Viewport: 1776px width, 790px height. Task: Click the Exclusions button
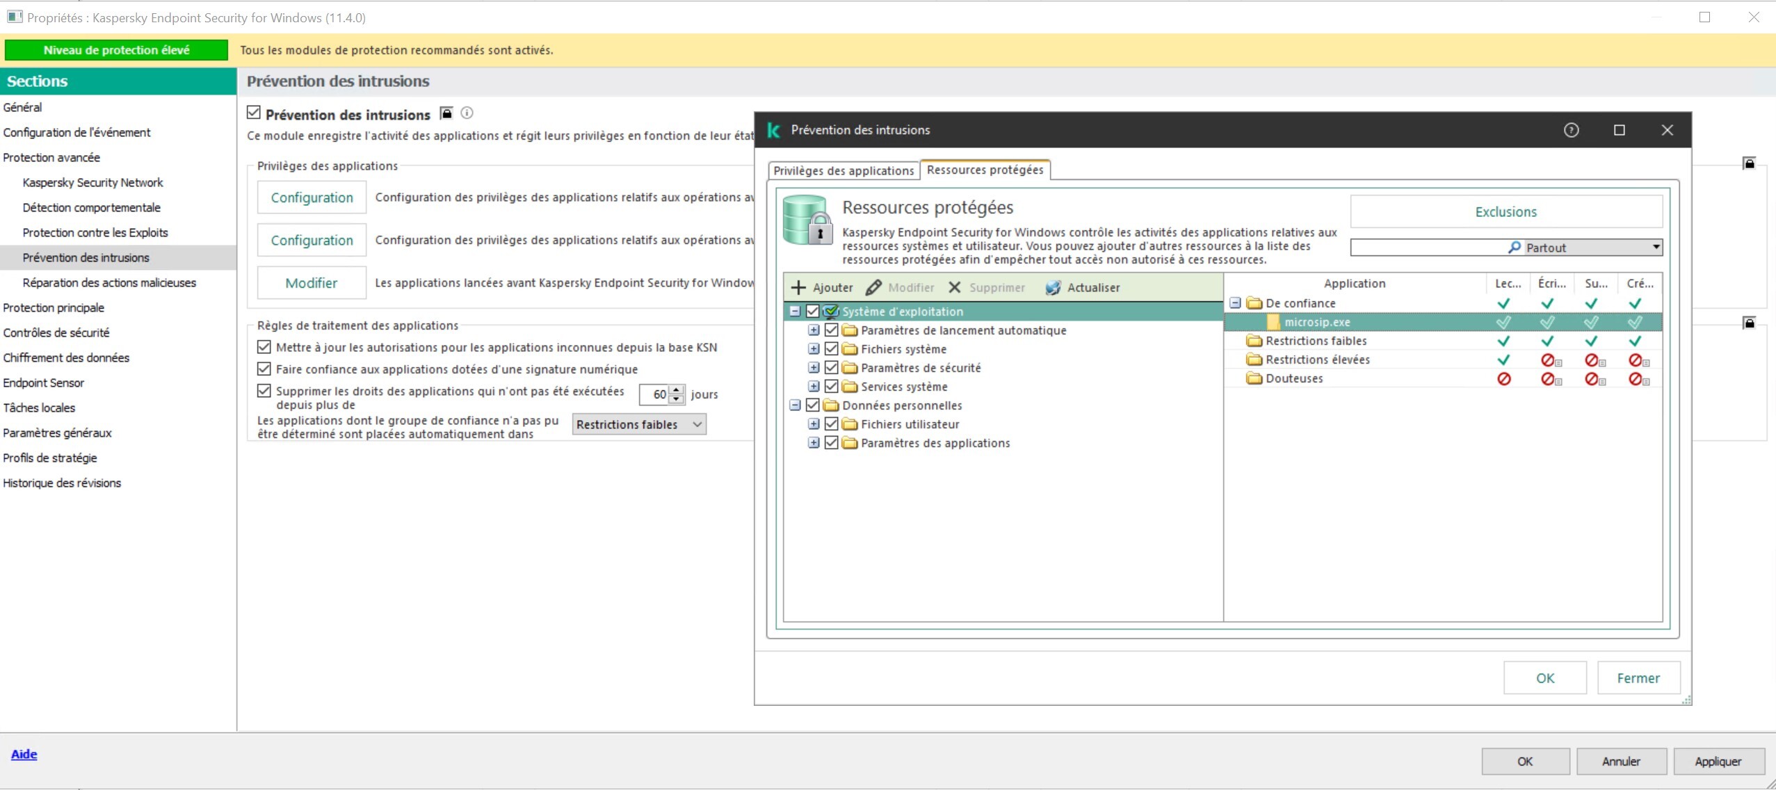pyautogui.click(x=1505, y=211)
